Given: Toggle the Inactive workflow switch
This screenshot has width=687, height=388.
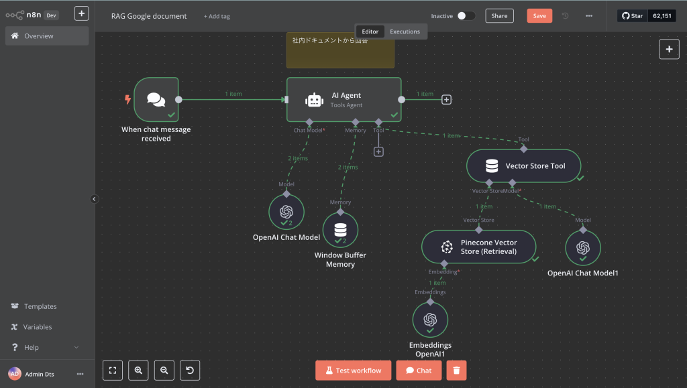Looking at the screenshot, I should 466,15.
